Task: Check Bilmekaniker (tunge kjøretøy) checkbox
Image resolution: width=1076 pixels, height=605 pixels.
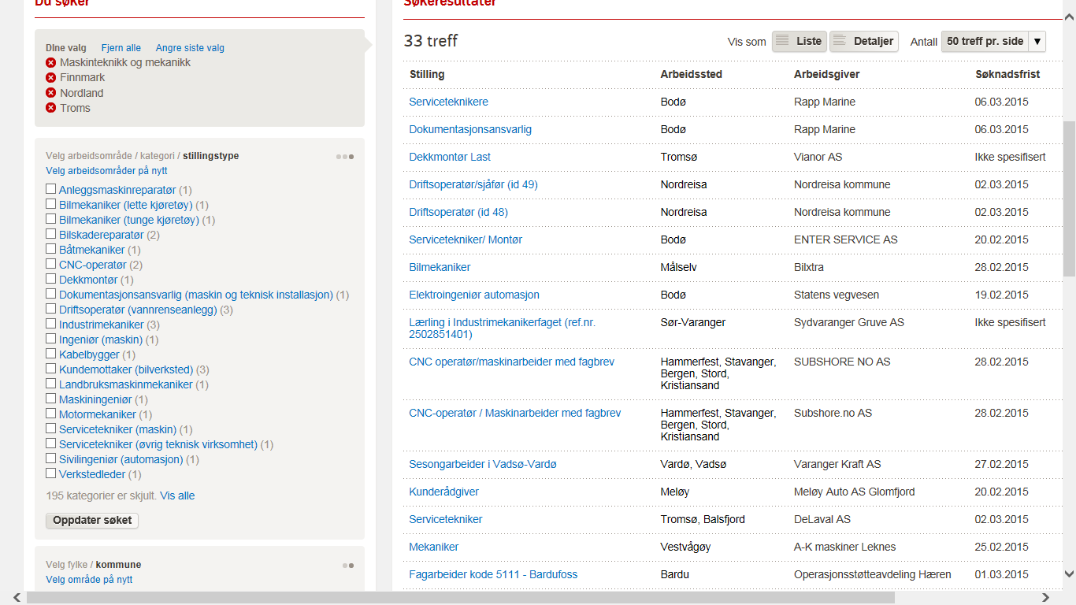Action: [x=51, y=219]
